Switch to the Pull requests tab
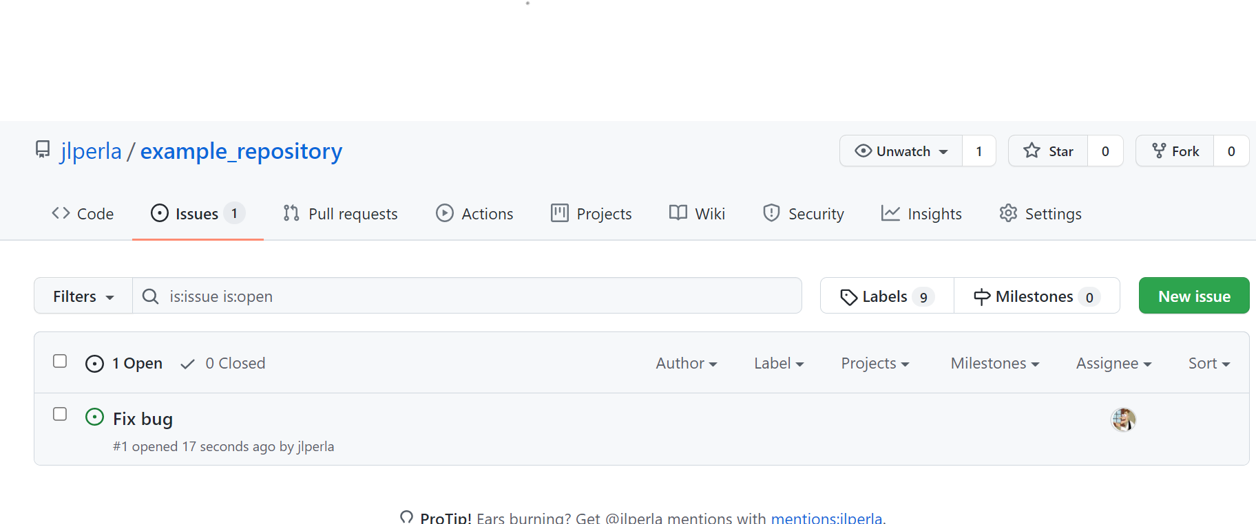Viewport: 1256px width, 524px height. (x=340, y=214)
